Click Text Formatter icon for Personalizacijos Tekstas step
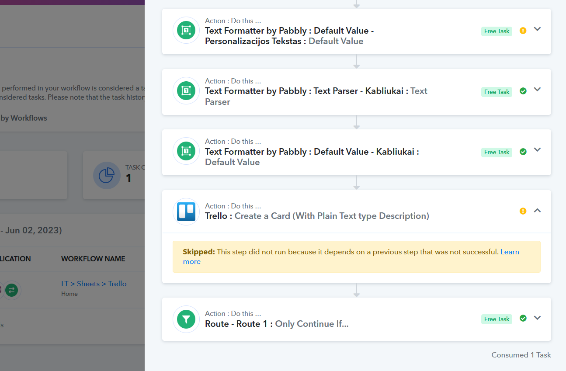 tap(186, 31)
